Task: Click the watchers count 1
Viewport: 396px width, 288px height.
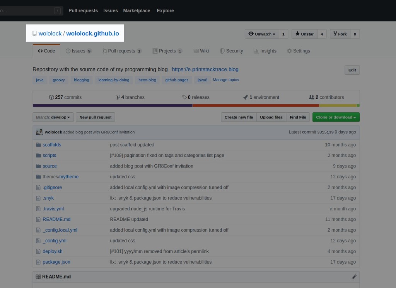Action: [x=283, y=34]
